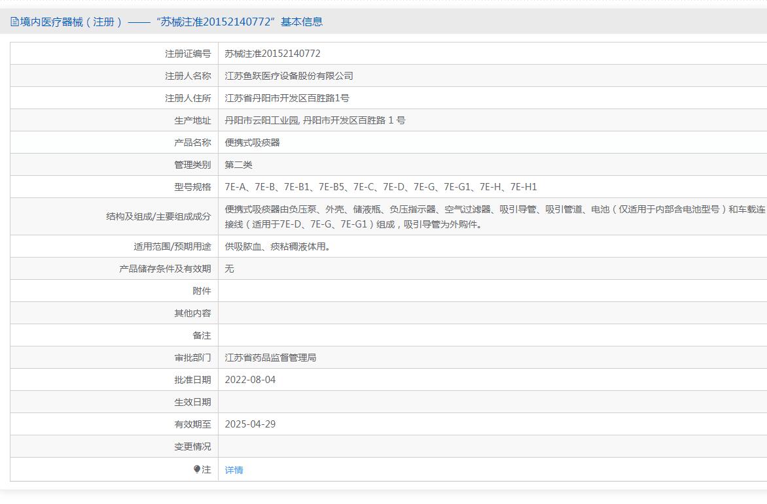This screenshot has height=504, width=767.
Task: Click the 产品名称 row label
Action: coord(192,143)
